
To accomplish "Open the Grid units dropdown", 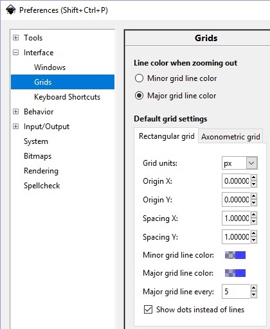I will pos(240,163).
